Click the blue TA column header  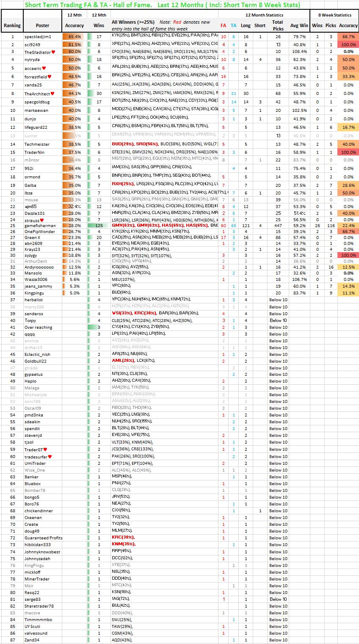[x=234, y=25]
